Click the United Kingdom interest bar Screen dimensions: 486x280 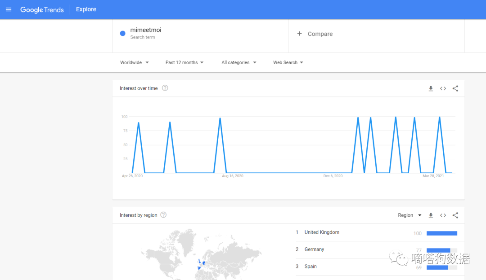click(442, 233)
